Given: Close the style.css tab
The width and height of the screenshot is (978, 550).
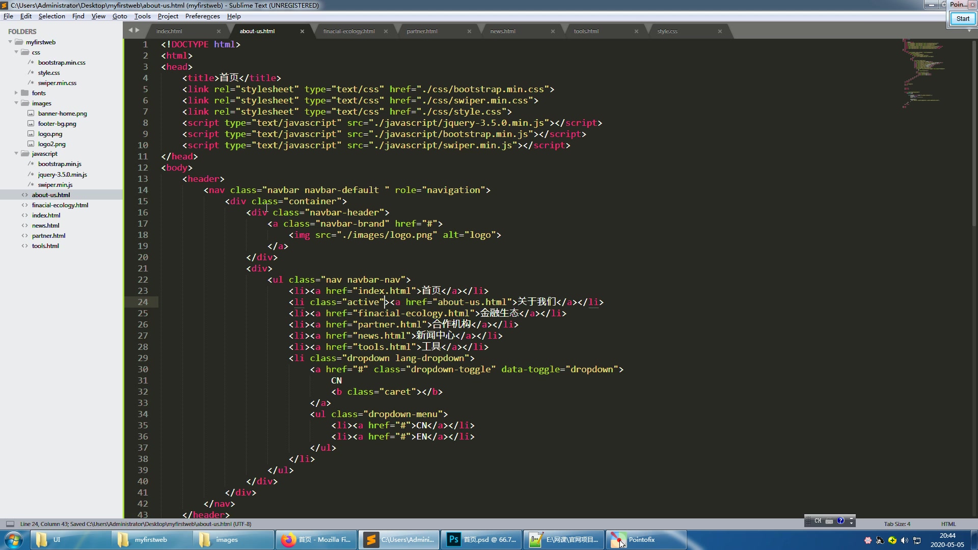Looking at the screenshot, I should coord(720,31).
